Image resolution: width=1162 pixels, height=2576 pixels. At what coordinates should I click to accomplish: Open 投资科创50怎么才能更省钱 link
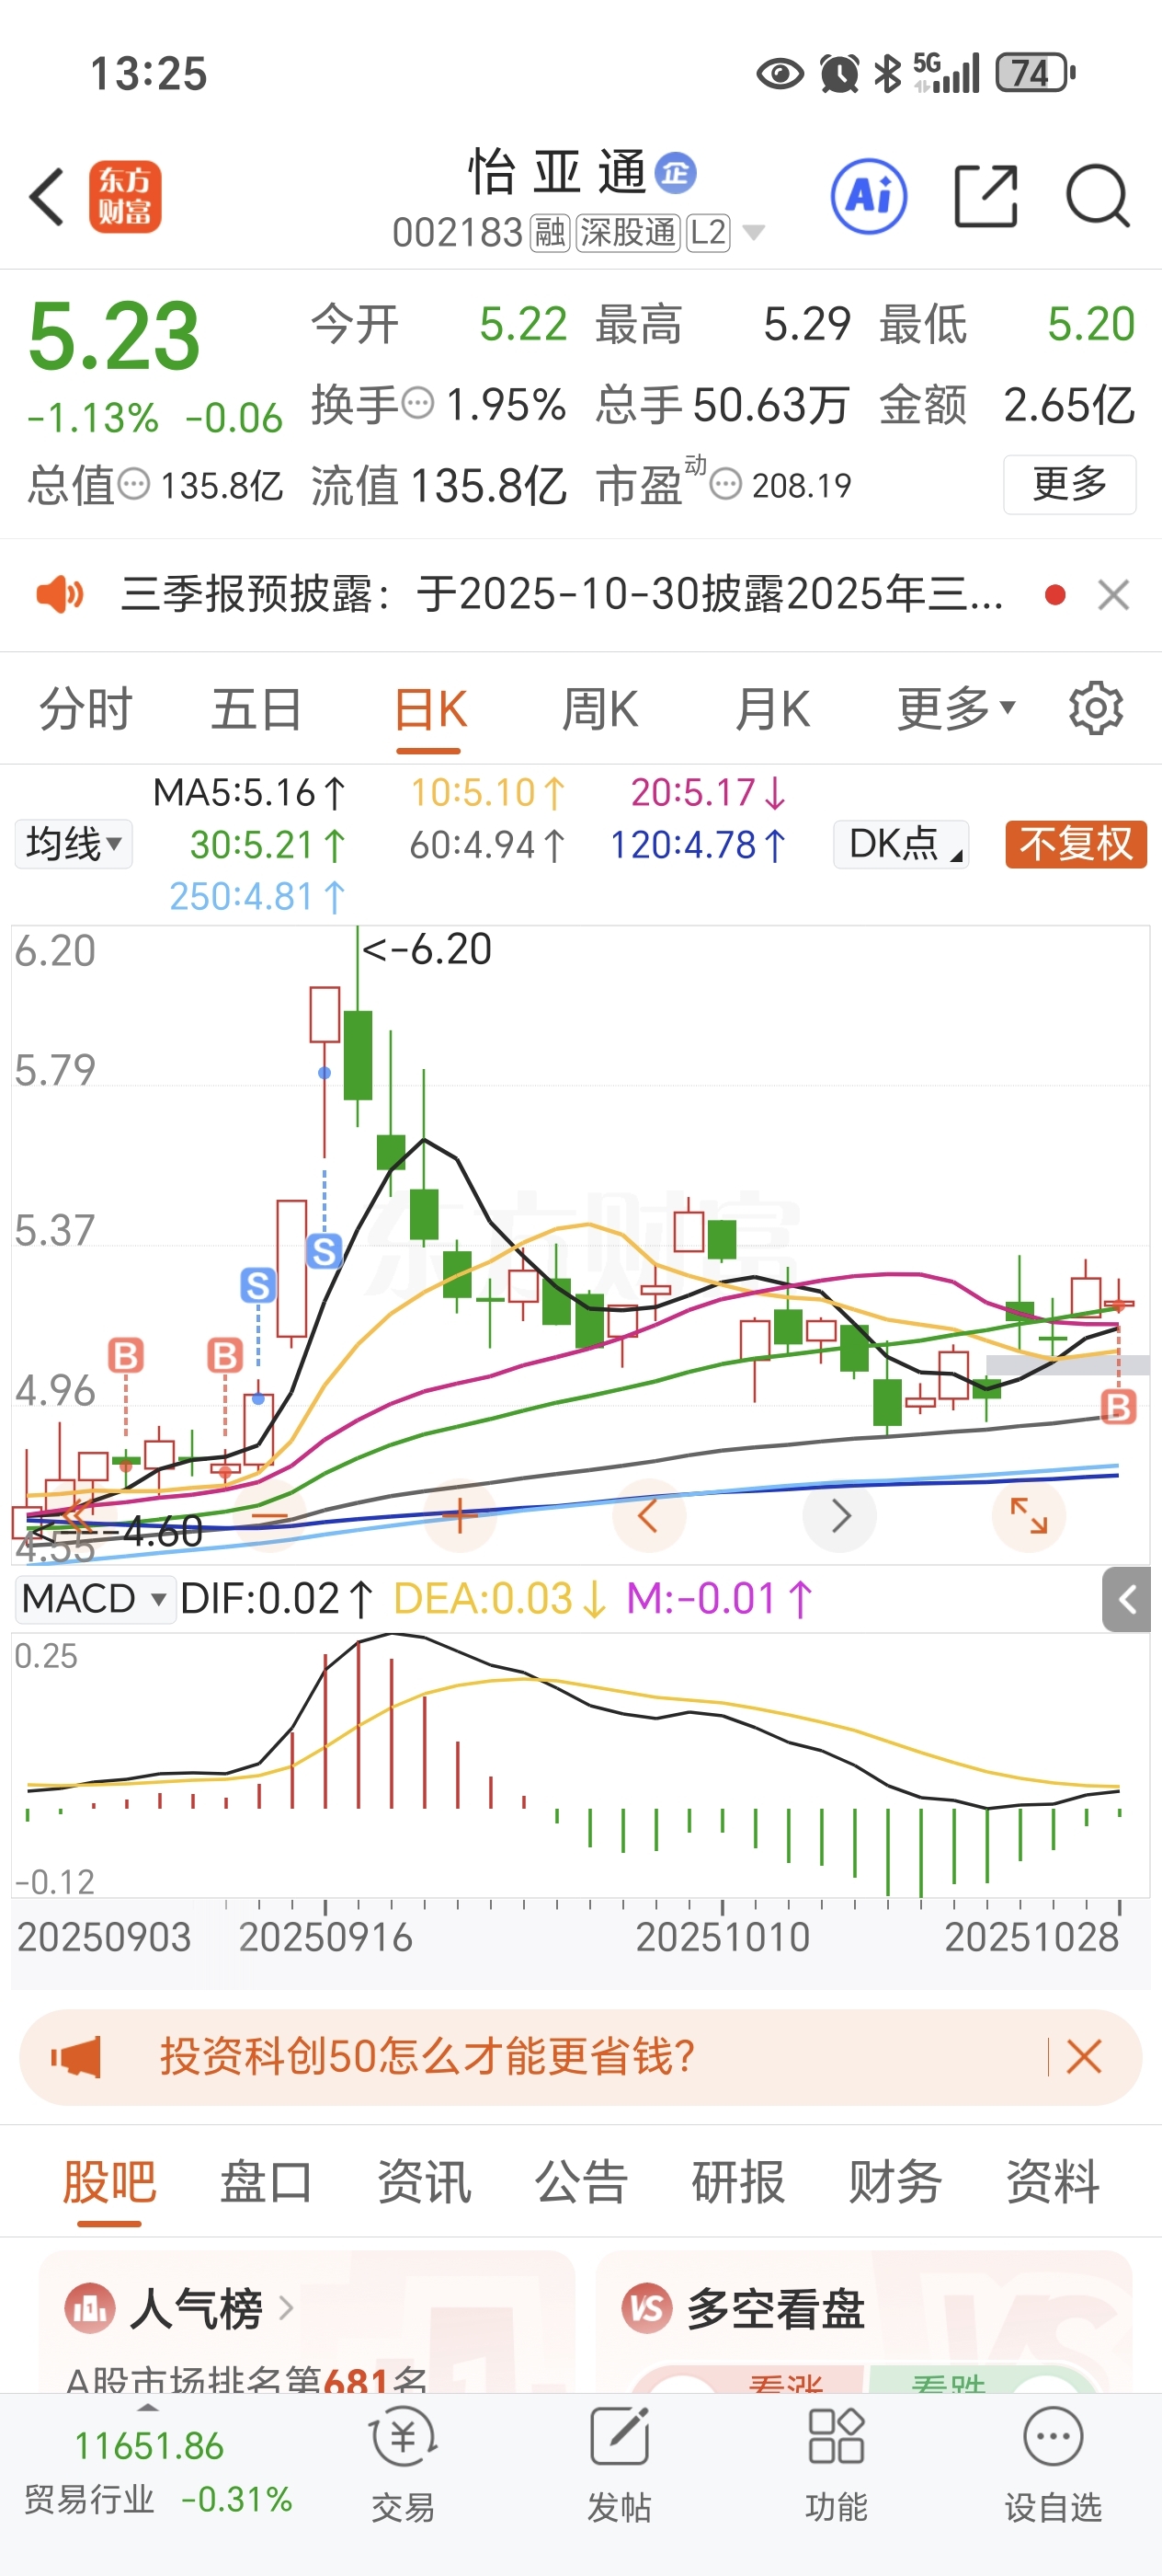(x=427, y=2057)
